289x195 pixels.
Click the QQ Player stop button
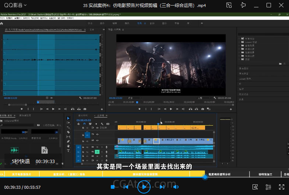113,187
